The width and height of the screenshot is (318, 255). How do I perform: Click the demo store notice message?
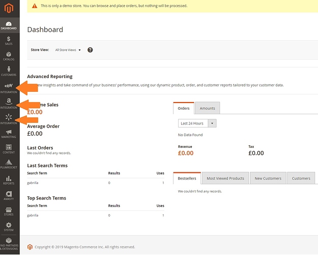pyautogui.click(x=114, y=6)
